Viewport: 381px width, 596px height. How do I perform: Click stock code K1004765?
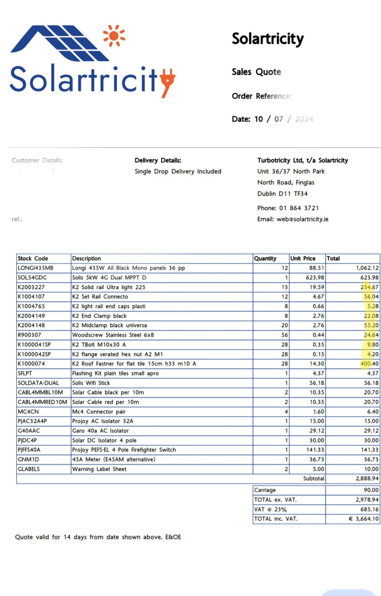tap(31, 306)
